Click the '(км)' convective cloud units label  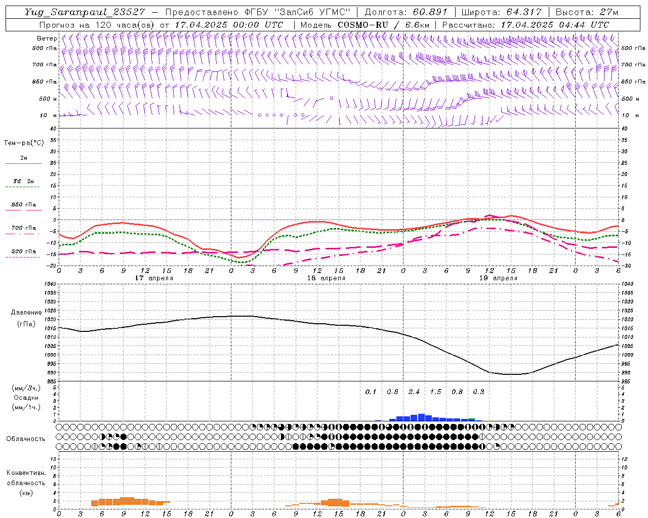coord(26,493)
